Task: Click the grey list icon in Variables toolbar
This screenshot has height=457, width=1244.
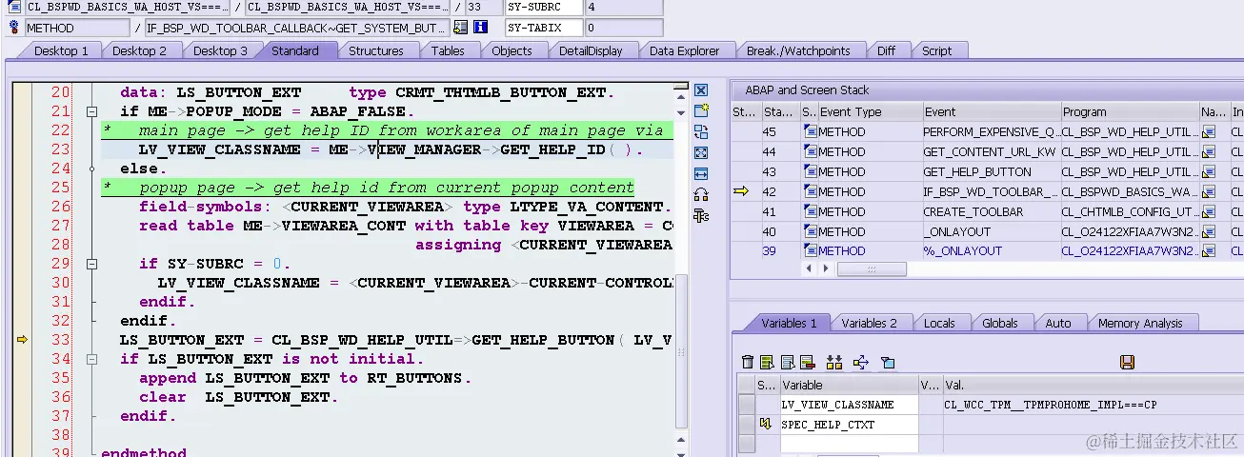Action: coord(788,362)
